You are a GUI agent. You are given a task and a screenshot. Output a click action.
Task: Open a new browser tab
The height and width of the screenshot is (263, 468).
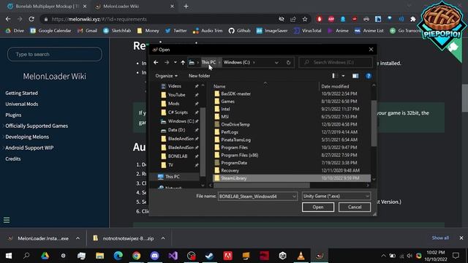click(186, 7)
